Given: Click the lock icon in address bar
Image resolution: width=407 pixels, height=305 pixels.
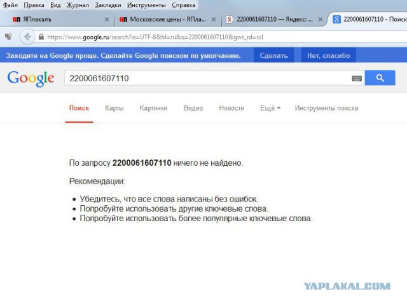Looking at the screenshot, I should point(41,37).
